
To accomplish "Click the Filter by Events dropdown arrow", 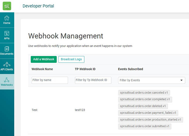I will click(x=182, y=80).
